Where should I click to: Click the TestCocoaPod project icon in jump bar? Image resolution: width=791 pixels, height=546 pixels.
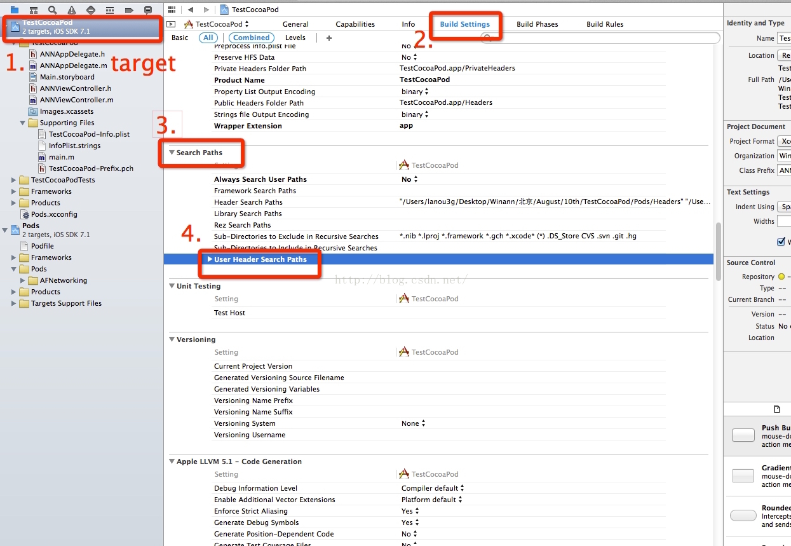224,10
